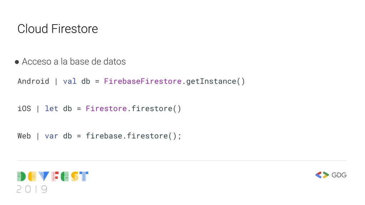This screenshot has height=205, width=365.
Task: Click the 2019 year text
Action: pyautogui.click(x=32, y=189)
